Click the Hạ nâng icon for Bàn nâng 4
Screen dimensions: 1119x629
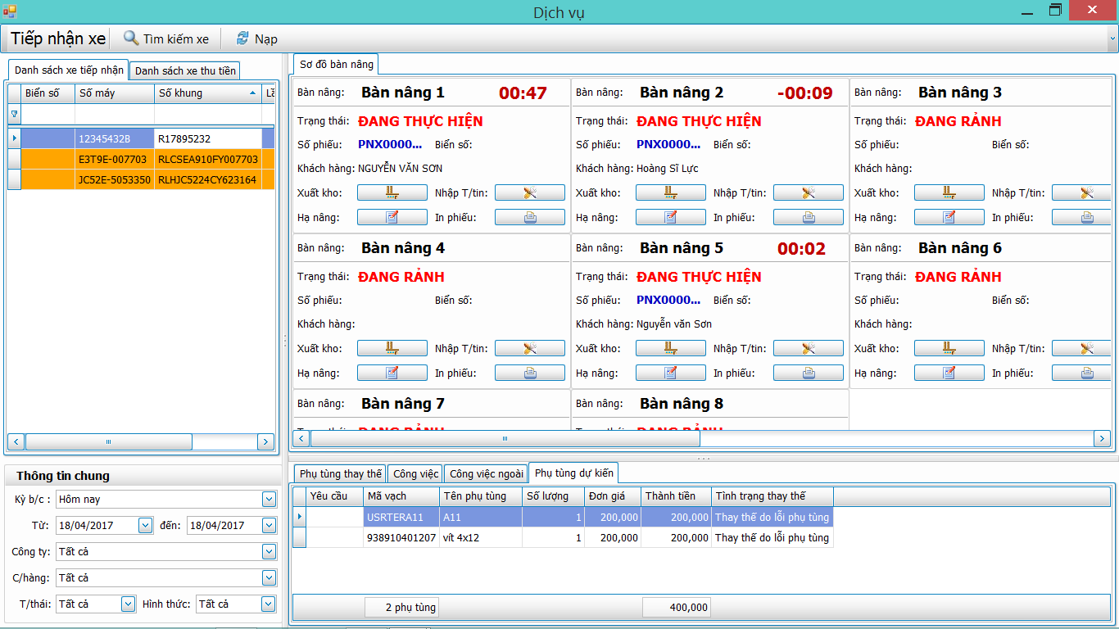click(x=392, y=373)
